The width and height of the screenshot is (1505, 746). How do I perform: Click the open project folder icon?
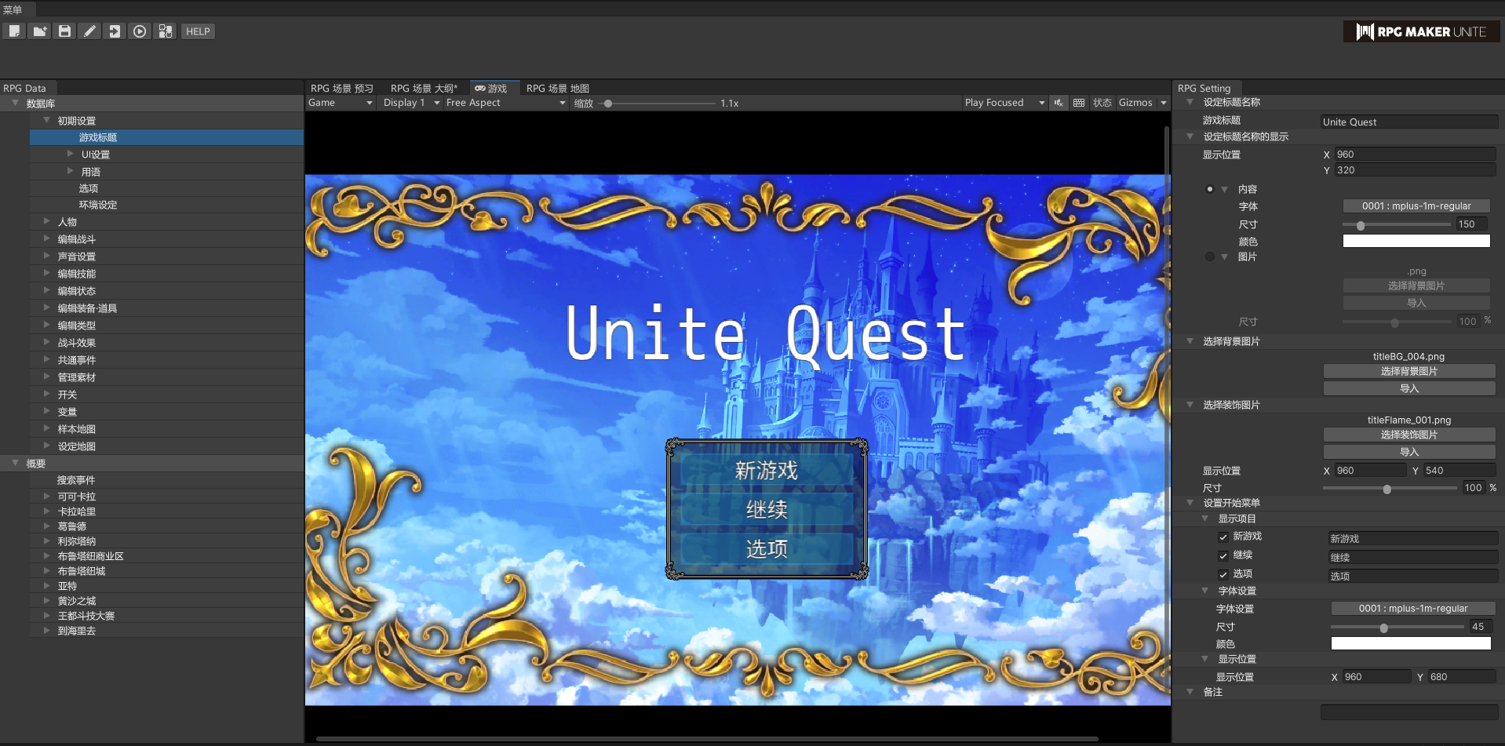pos(39,31)
